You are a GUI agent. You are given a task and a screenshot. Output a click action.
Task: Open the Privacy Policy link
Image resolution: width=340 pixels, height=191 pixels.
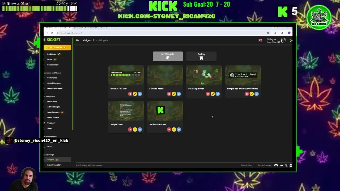[246, 165]
